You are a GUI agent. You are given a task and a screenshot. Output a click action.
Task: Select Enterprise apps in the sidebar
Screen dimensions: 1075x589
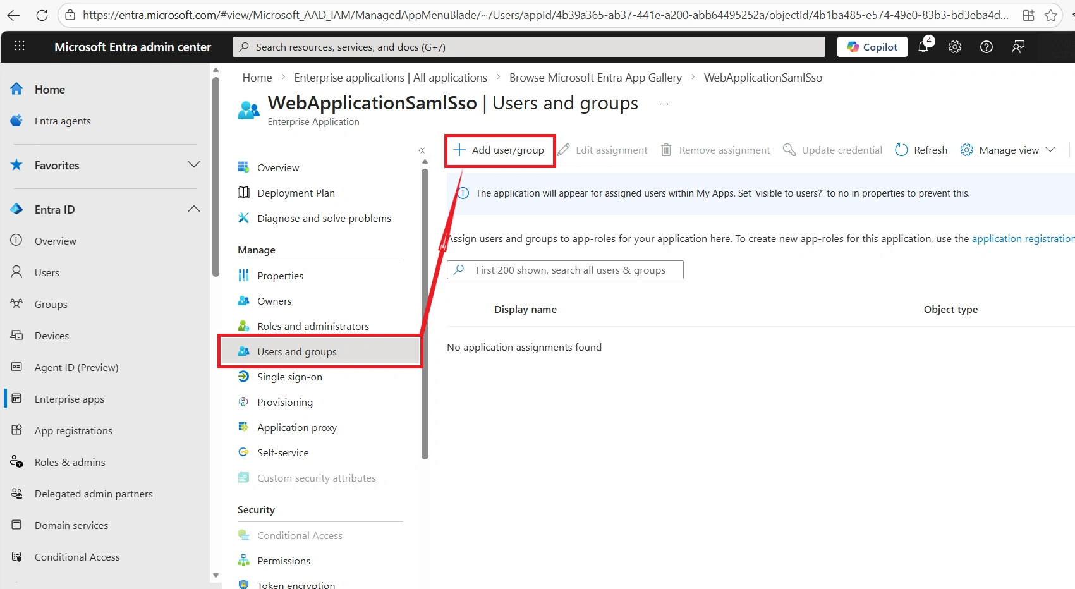point(70,399)
